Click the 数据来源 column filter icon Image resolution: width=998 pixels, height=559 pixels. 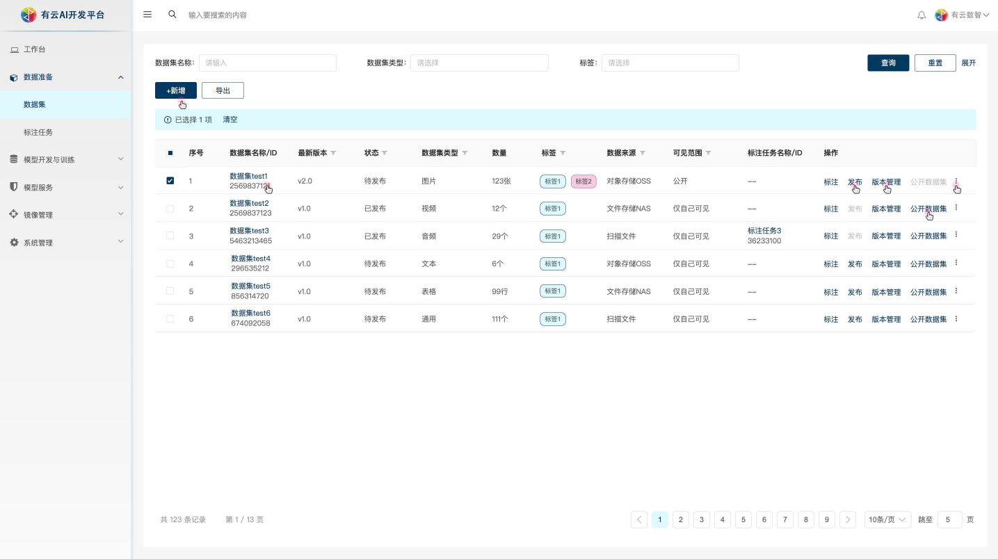643,153
